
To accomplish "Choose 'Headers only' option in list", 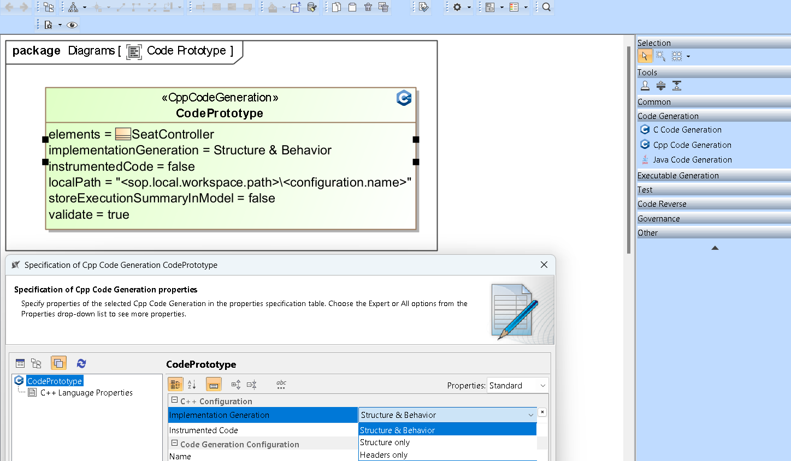I will (x=383, y=455).
